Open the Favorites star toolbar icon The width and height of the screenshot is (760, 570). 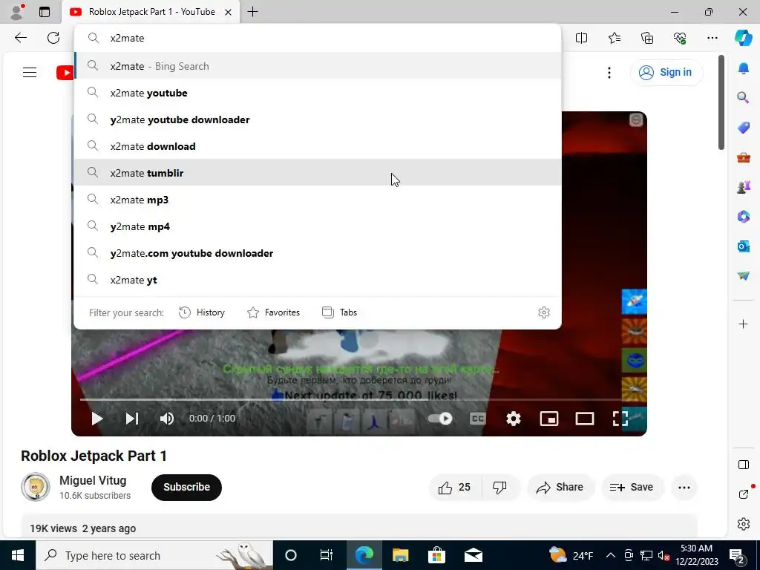(x=614, y=38)
